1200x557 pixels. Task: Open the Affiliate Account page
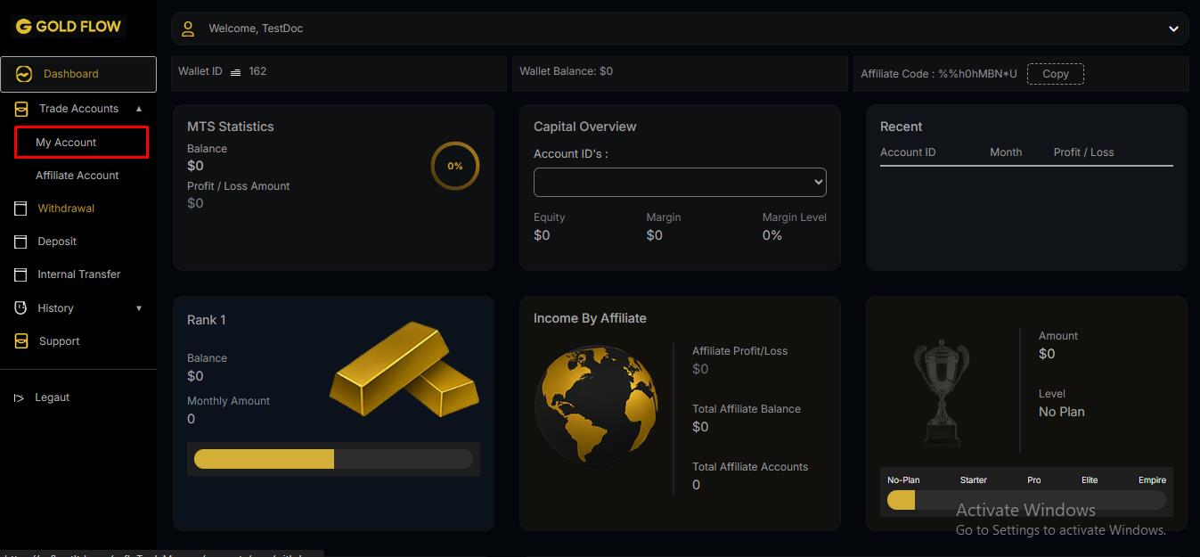pyautogui.click(x=78, y=175)
